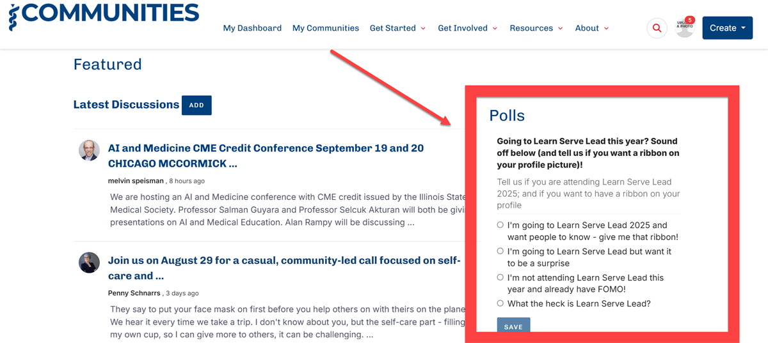
Task: Click the red search magnifier icon
Action: coord(657,28)
